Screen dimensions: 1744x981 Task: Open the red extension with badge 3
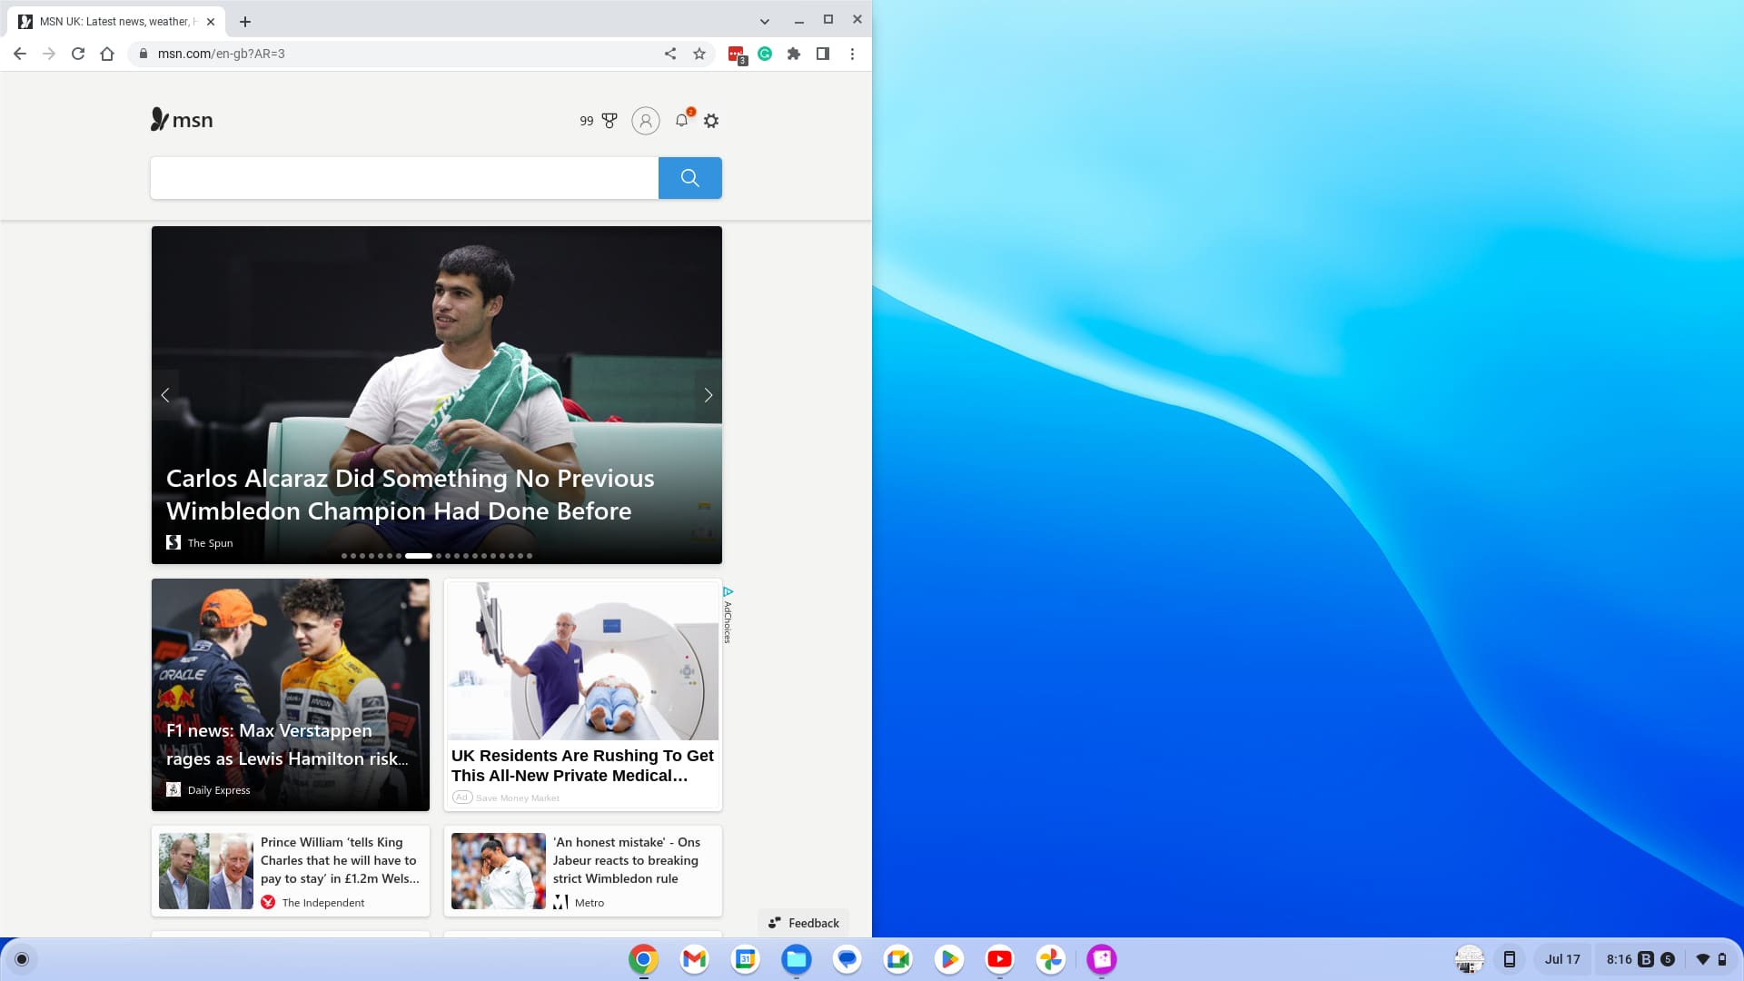pyautogui.click(x=737, y=54)
